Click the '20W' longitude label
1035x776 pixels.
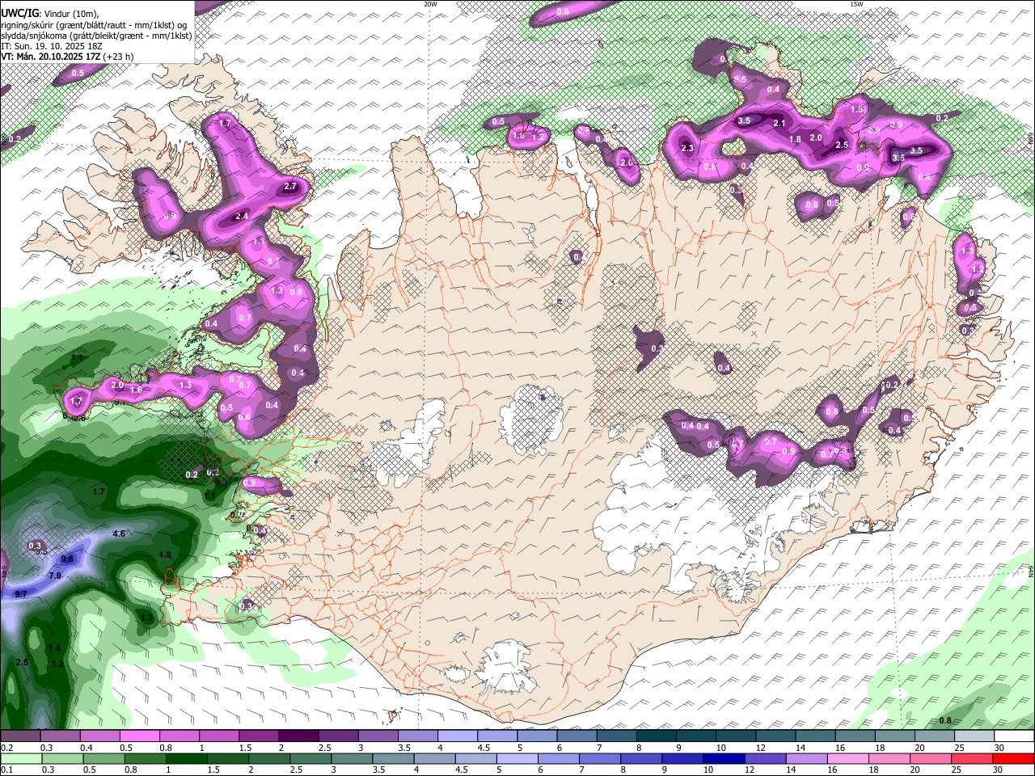tap(430, 4)
